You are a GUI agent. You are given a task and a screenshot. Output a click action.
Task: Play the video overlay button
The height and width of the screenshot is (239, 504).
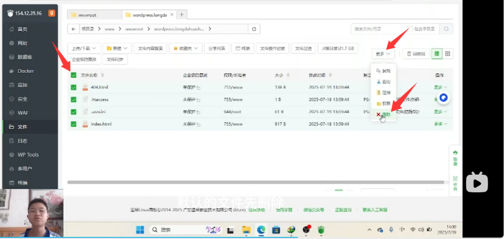click(477, 182)
